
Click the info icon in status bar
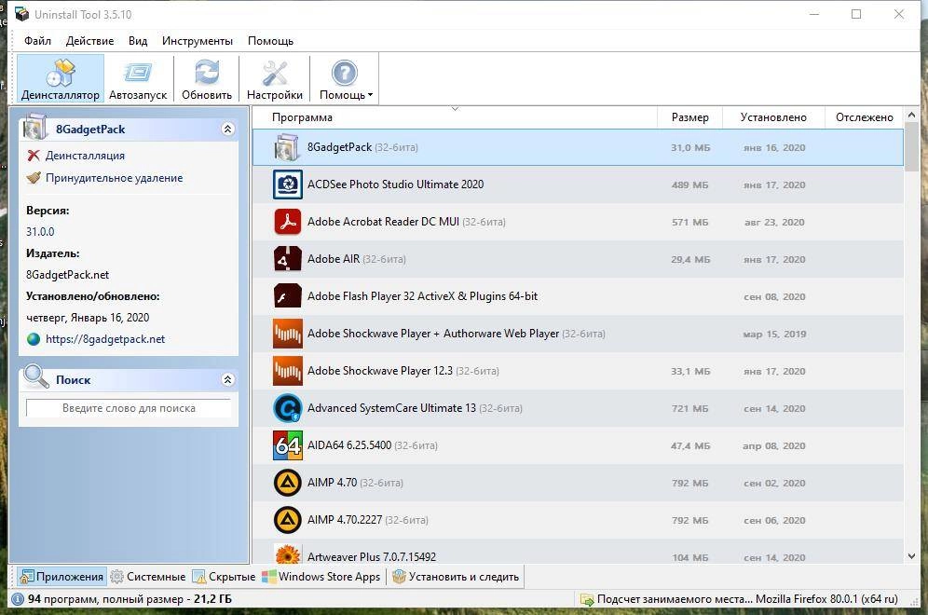18,599
